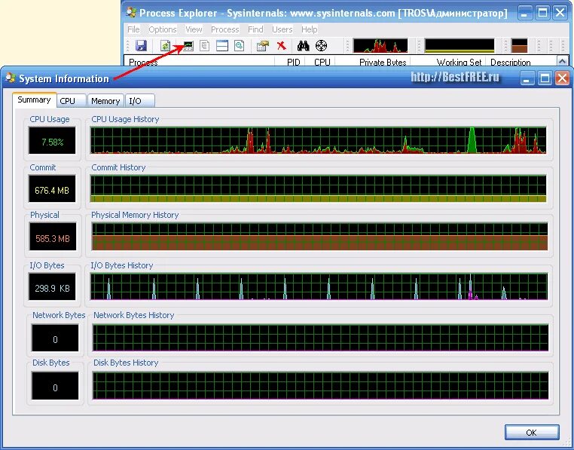Screen dimensions: 574x450
Task: Click the Physical 585.3 MB value box
Action: [53, 237]
